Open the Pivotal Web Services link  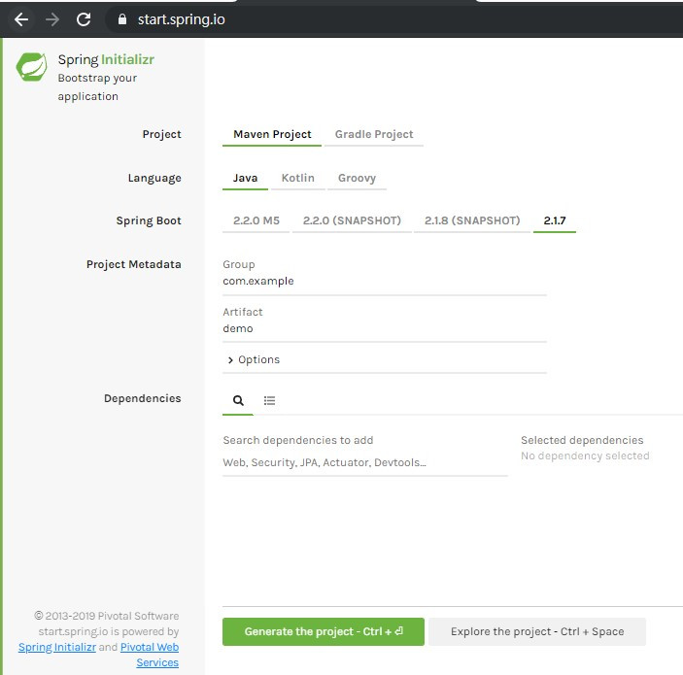pyautogui.click(x=150, y=655)
